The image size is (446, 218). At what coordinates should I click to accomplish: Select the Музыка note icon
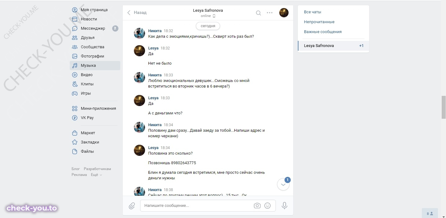(75, 66)
